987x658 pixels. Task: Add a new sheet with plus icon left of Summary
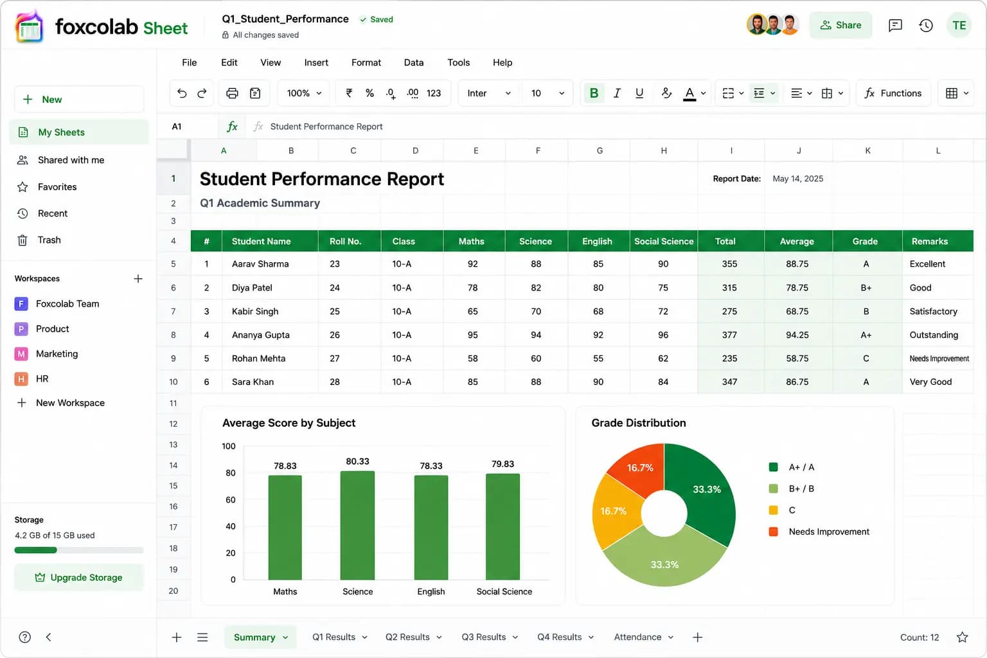pos(177,637)
